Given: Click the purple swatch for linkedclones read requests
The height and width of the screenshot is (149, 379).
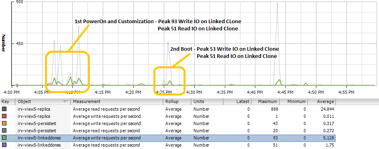Looking at the screenshot, I should click(4, 145).
